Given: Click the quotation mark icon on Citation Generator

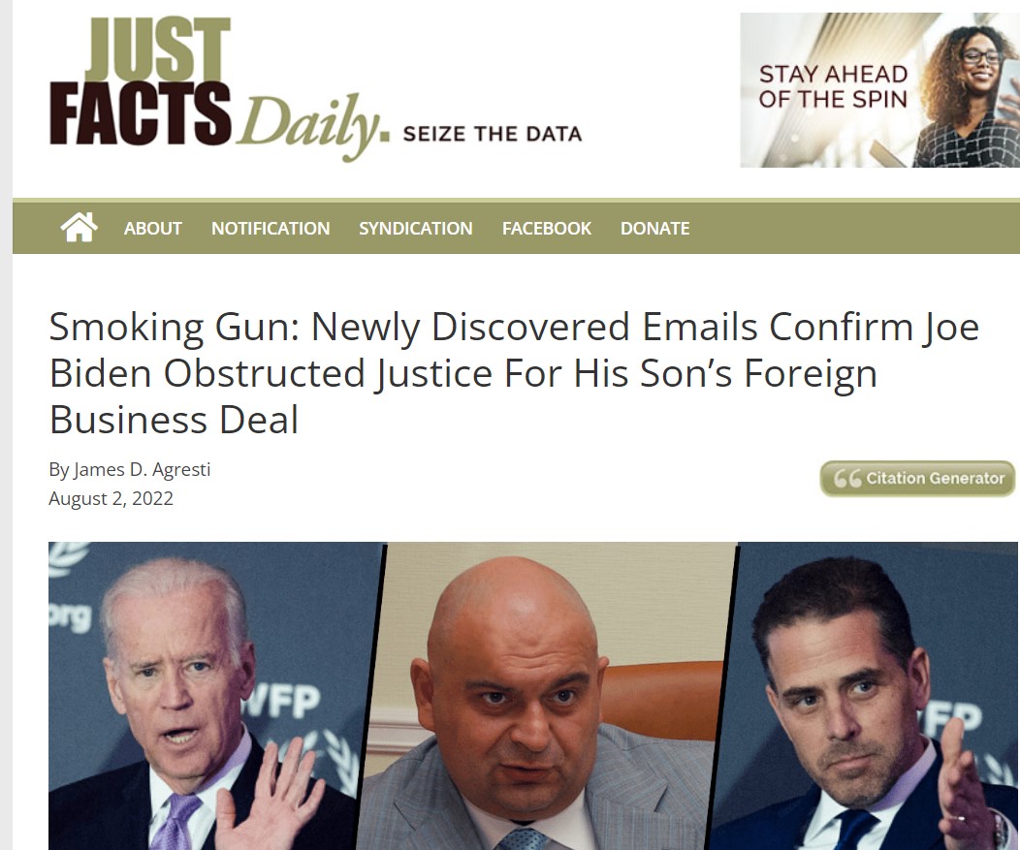Looking at the screenshot, I should click(847, 479).
